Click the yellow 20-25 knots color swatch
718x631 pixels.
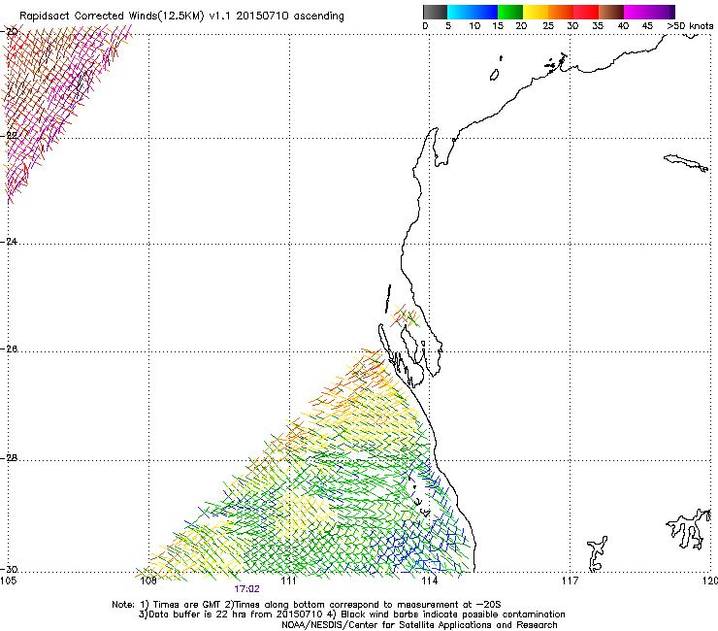point(536,12)
